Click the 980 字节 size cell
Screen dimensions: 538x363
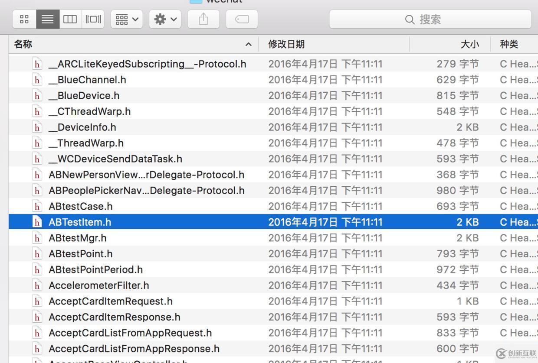point(458,190)
